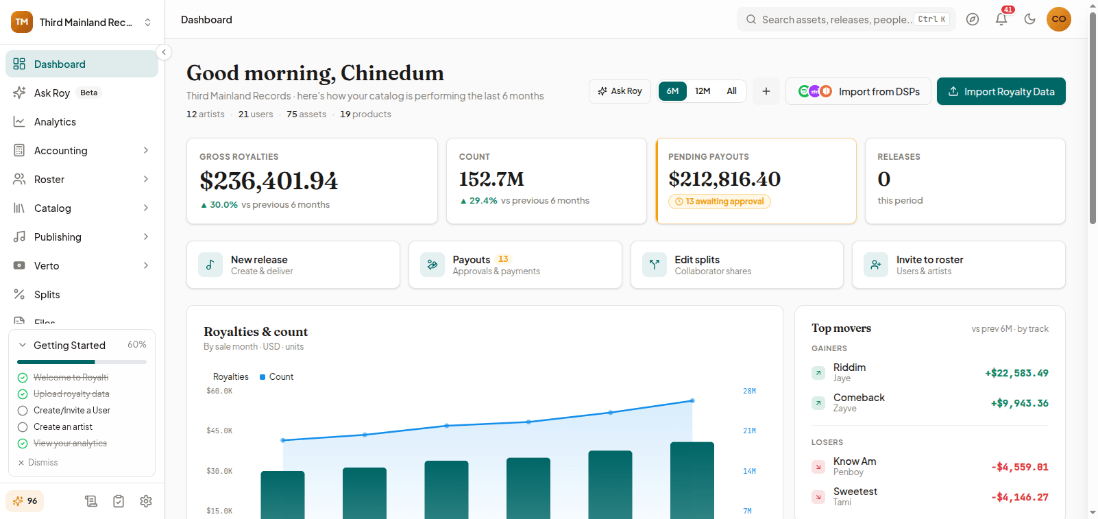Open the Invite to roster quick action
1098x519 pixels.
959,265
